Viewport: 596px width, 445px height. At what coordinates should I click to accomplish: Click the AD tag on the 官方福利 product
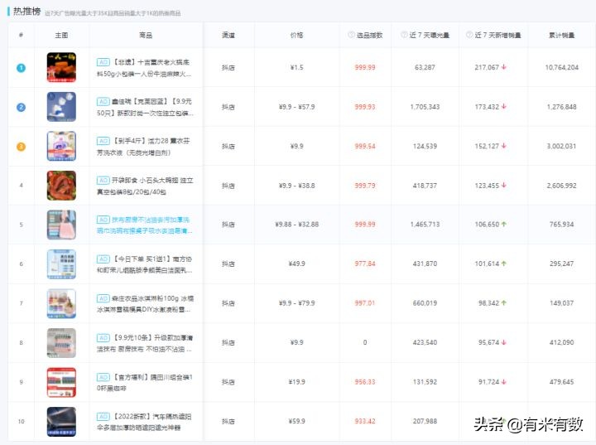click(x=103, y=377)
